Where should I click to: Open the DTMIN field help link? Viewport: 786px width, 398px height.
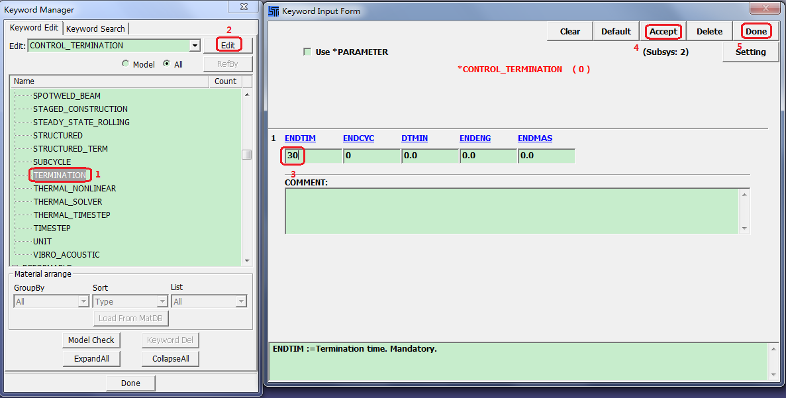pyautogui.click(x=415, y=138)
